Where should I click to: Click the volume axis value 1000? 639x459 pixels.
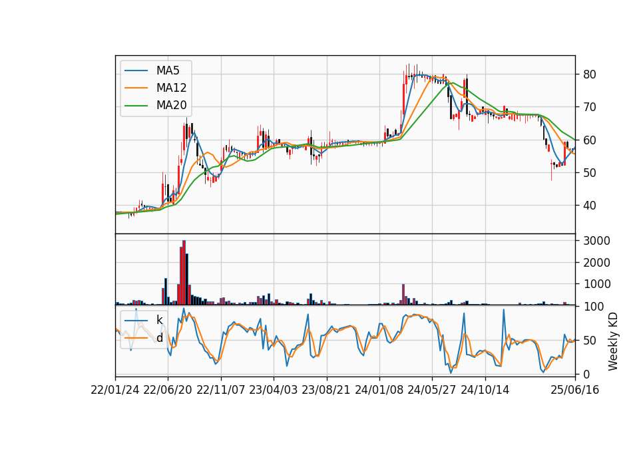point(596,284)
